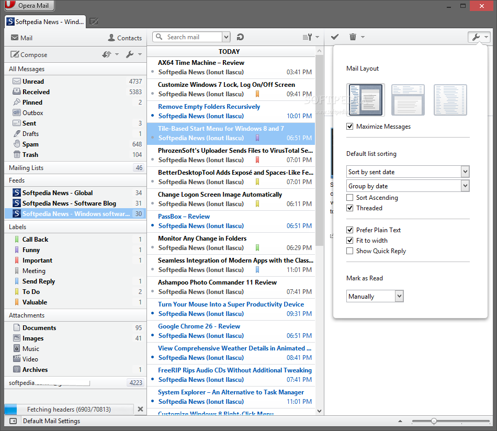Enable the Show Quick Reply checkbox
Viewport: 497px width, 431px height.
click(x=349, y=251)
